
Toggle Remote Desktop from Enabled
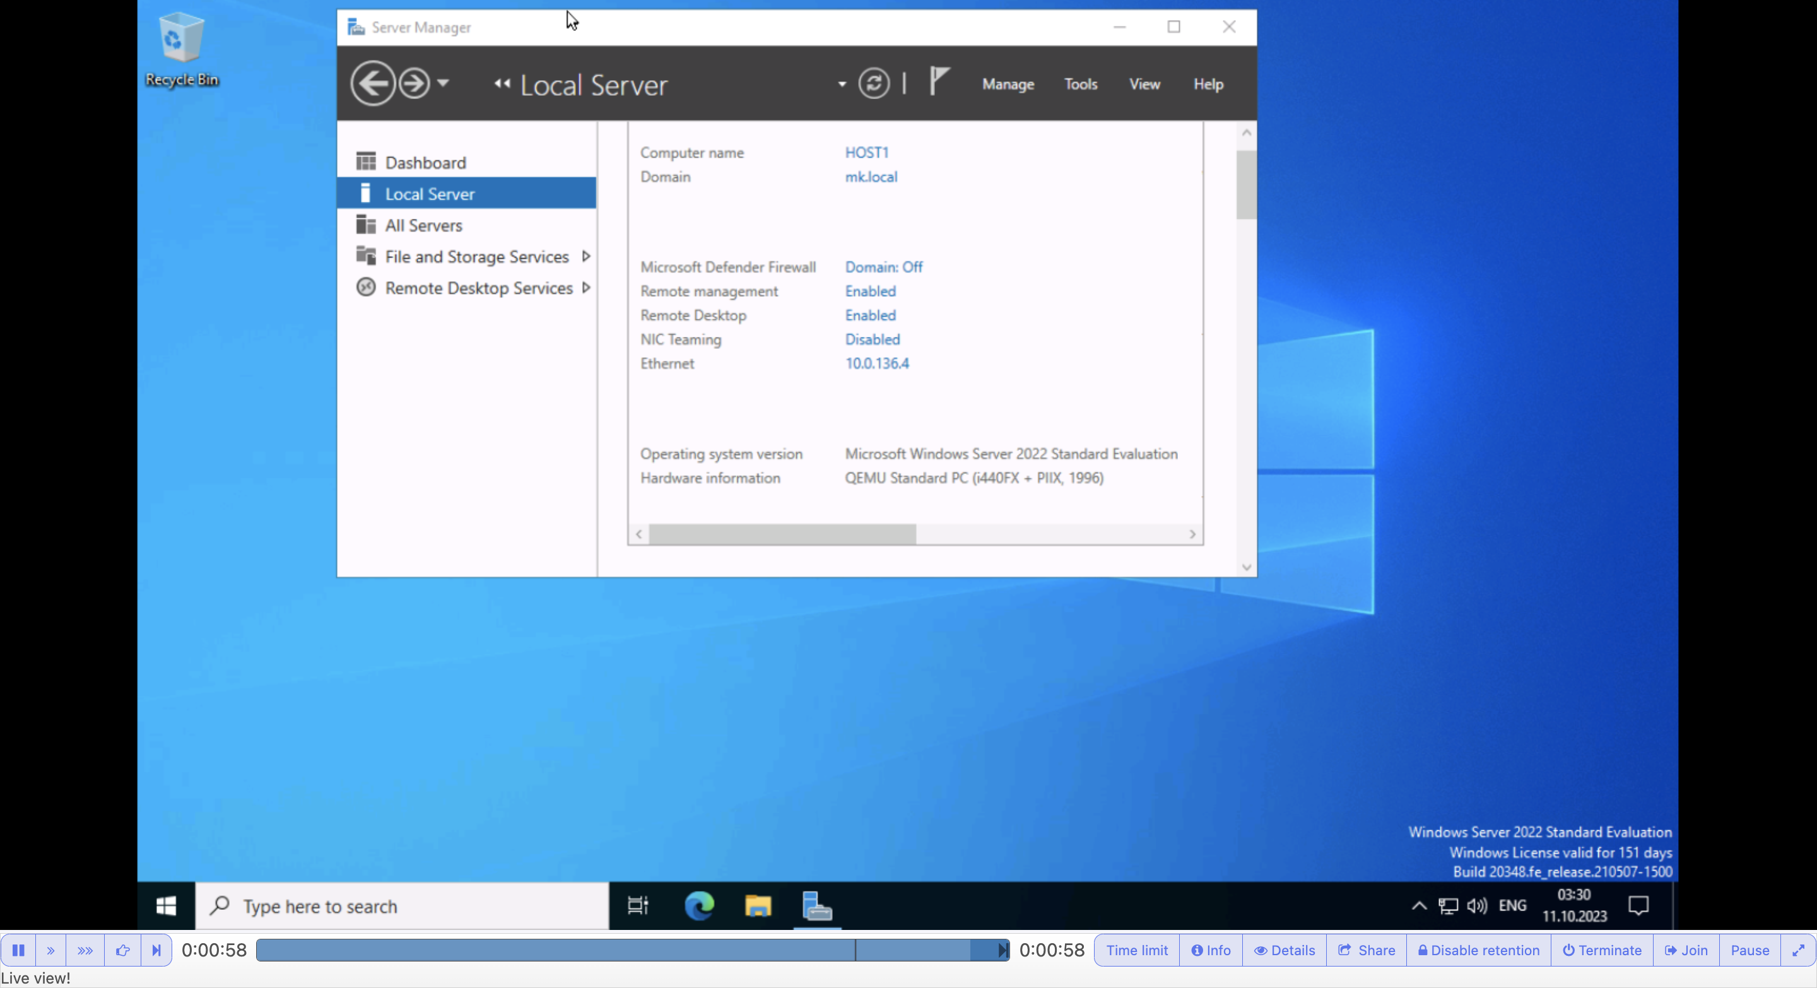pos(871,315)
